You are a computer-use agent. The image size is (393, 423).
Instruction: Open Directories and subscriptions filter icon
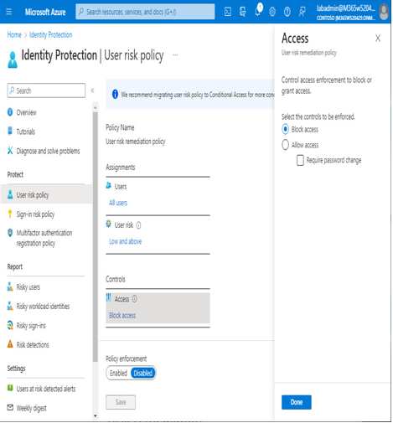242,12
